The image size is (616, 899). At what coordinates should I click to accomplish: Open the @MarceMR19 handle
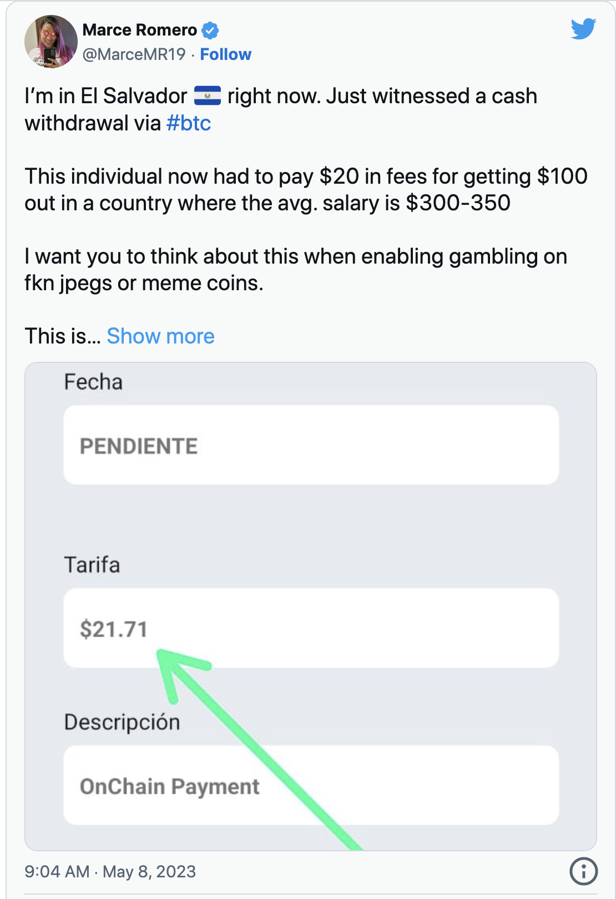coord(134,54)
